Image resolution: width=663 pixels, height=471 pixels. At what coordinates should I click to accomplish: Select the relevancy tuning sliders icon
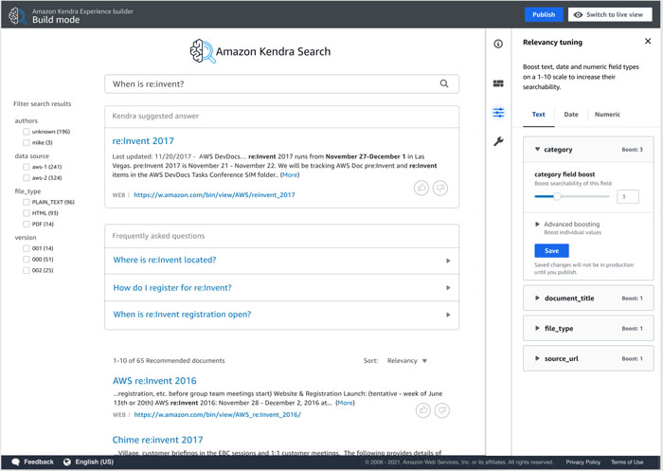pos(498,113)
